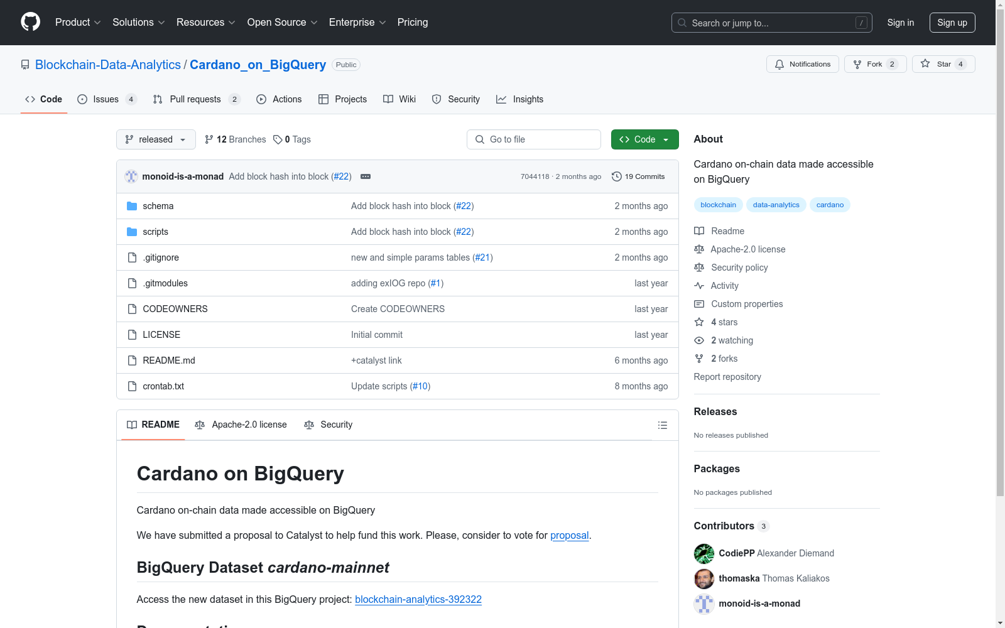This screenshot has height=628, width=1005.
Task: Open the 4 stars link
Action: (x=716, y=322)
